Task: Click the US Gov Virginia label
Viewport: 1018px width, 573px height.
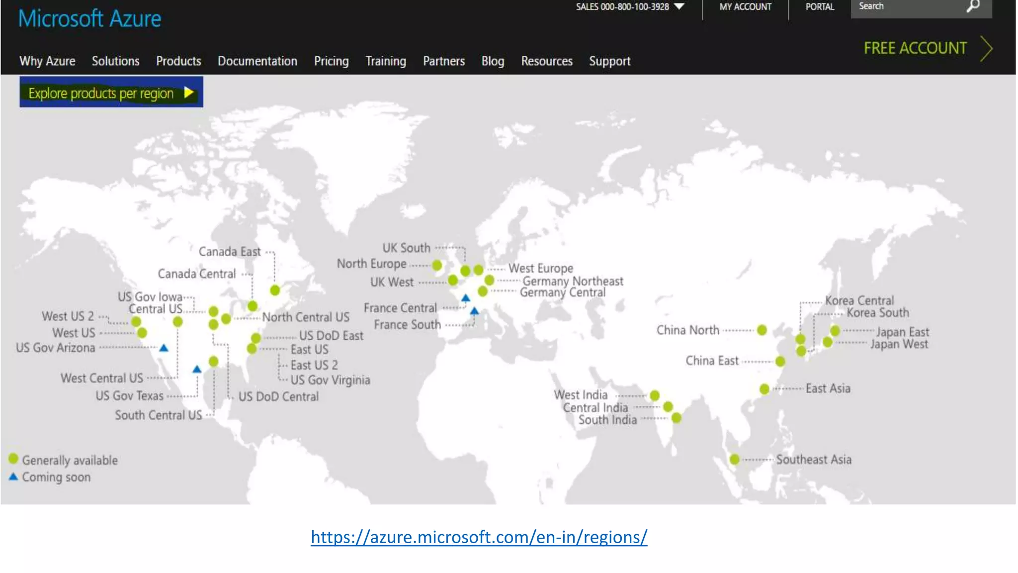Action: (331, 381)
